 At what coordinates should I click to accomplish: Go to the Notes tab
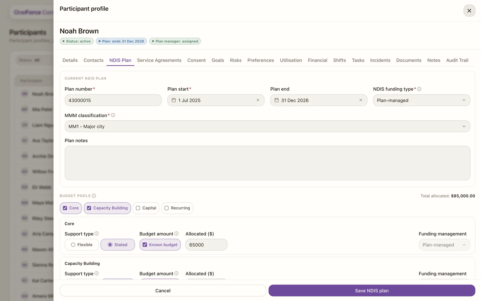tap(434, 60)
